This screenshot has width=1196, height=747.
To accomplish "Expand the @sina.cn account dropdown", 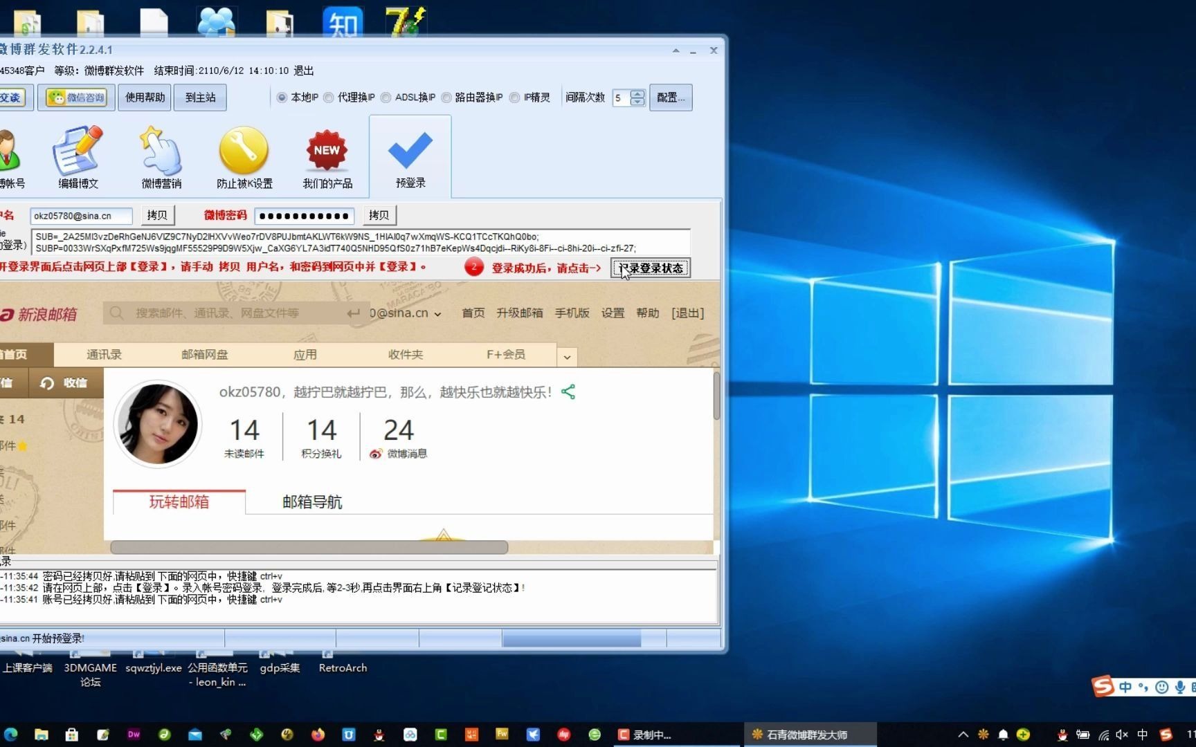I will coord(437,314).
